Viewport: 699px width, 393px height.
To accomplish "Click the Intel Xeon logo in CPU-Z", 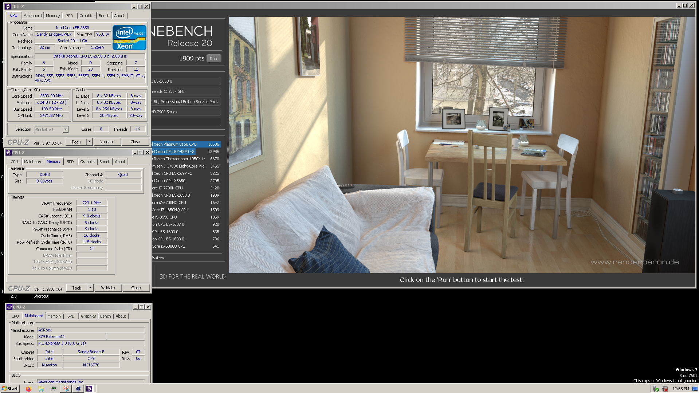I will click(x=129, y=38).
